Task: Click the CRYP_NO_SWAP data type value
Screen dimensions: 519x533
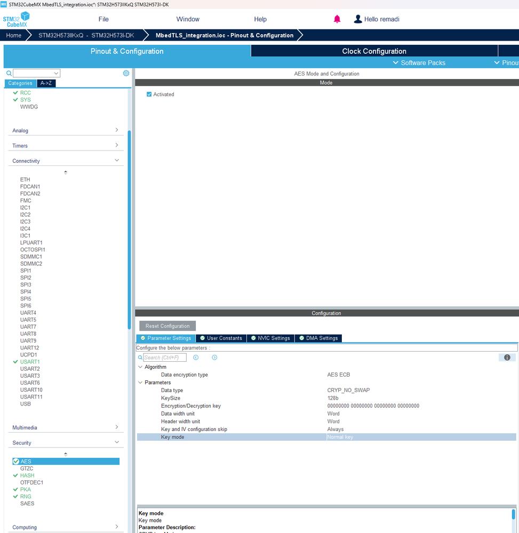Action: (x=348, y=390)
